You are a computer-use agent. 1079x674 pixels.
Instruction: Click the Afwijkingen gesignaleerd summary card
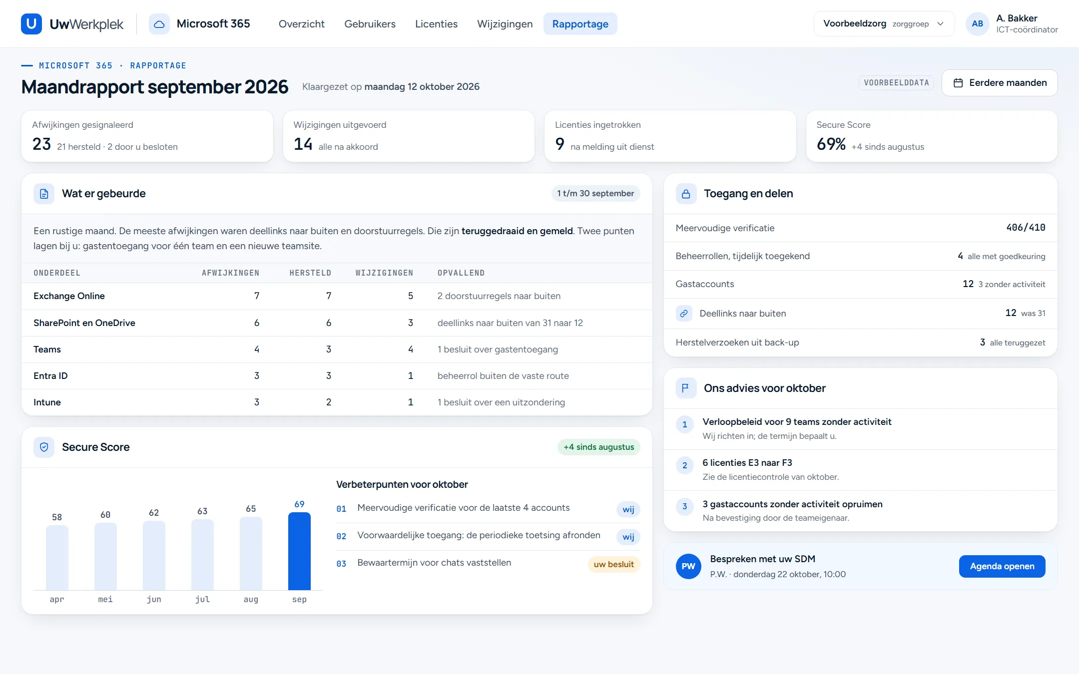(x=147, y=136)
